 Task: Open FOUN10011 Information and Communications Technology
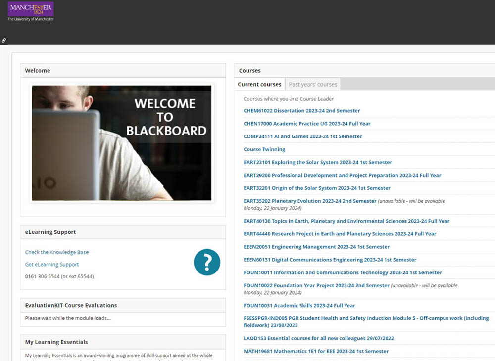tap(343, 272)
